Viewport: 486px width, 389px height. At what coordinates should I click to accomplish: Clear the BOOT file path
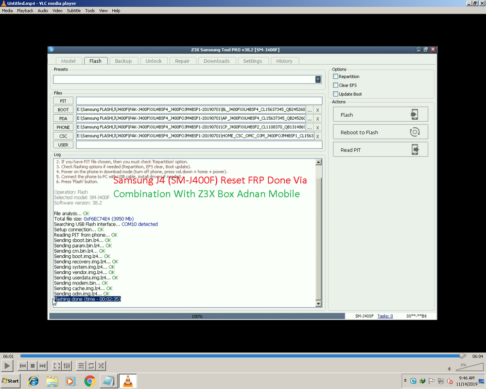pos(317,110)
